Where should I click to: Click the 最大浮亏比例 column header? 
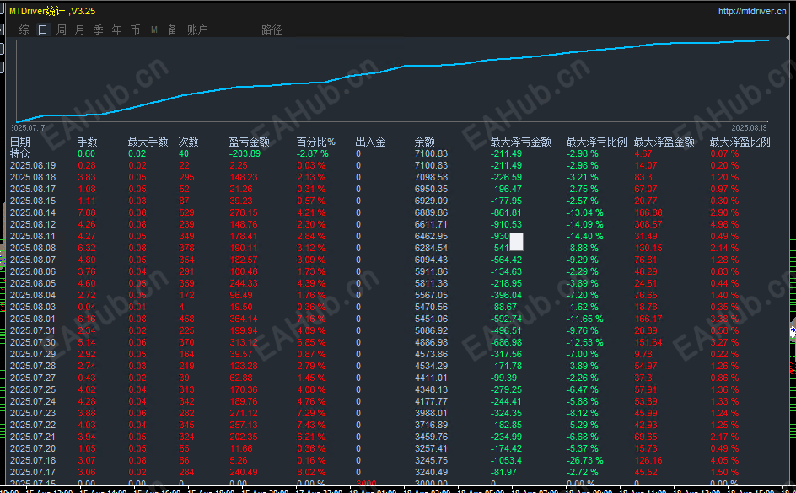pyautogui.click(x=596, y=142)
